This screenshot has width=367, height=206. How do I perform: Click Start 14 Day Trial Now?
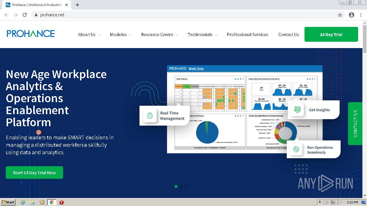tap(34, 173)
